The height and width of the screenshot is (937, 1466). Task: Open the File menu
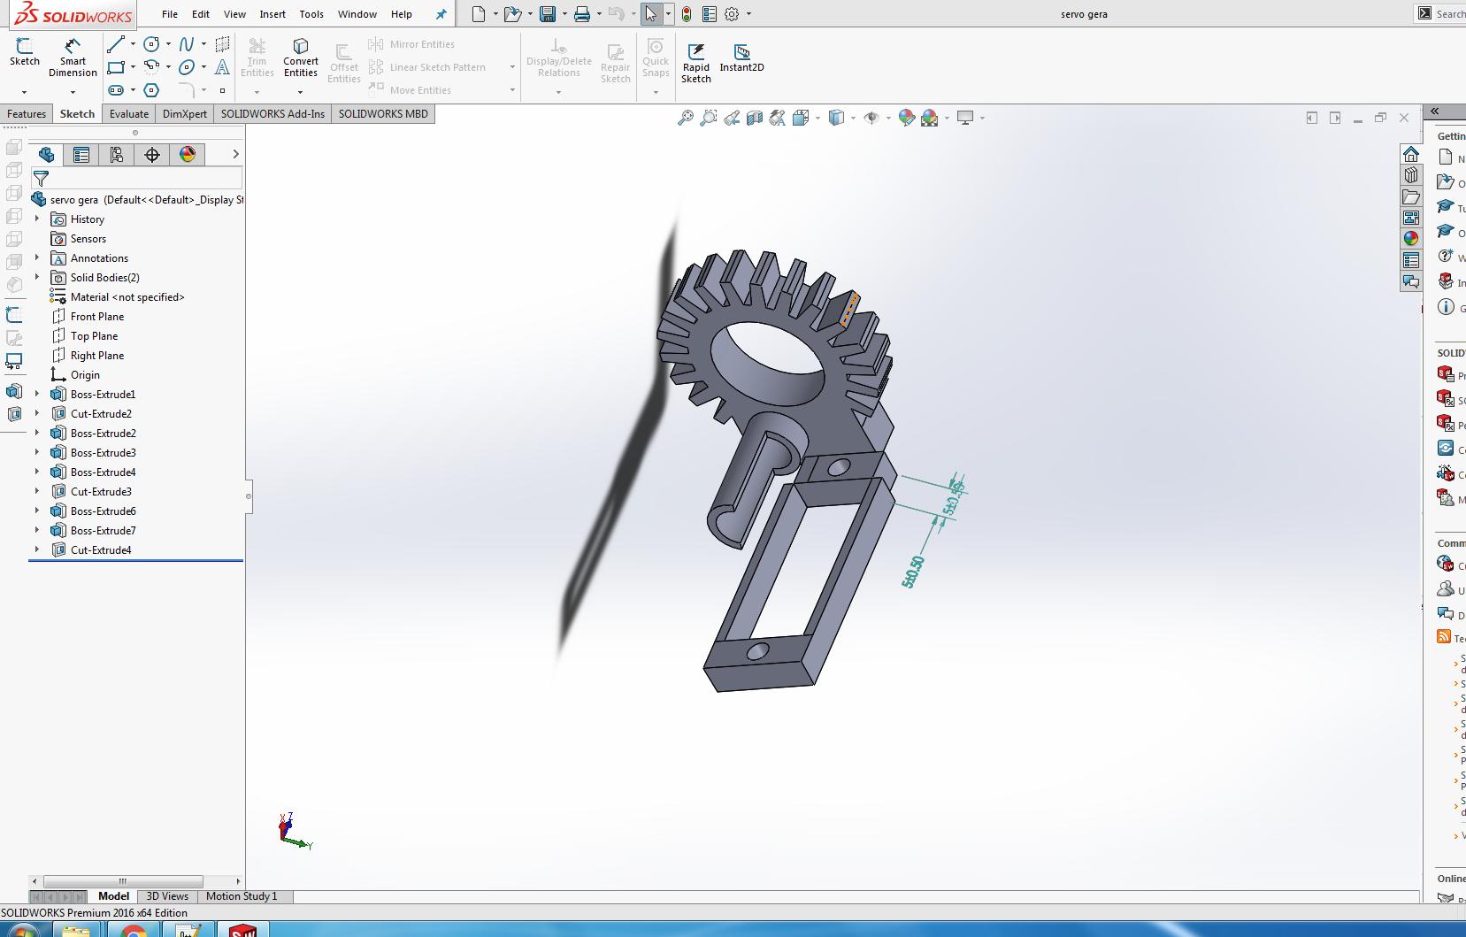click(170, 14)
